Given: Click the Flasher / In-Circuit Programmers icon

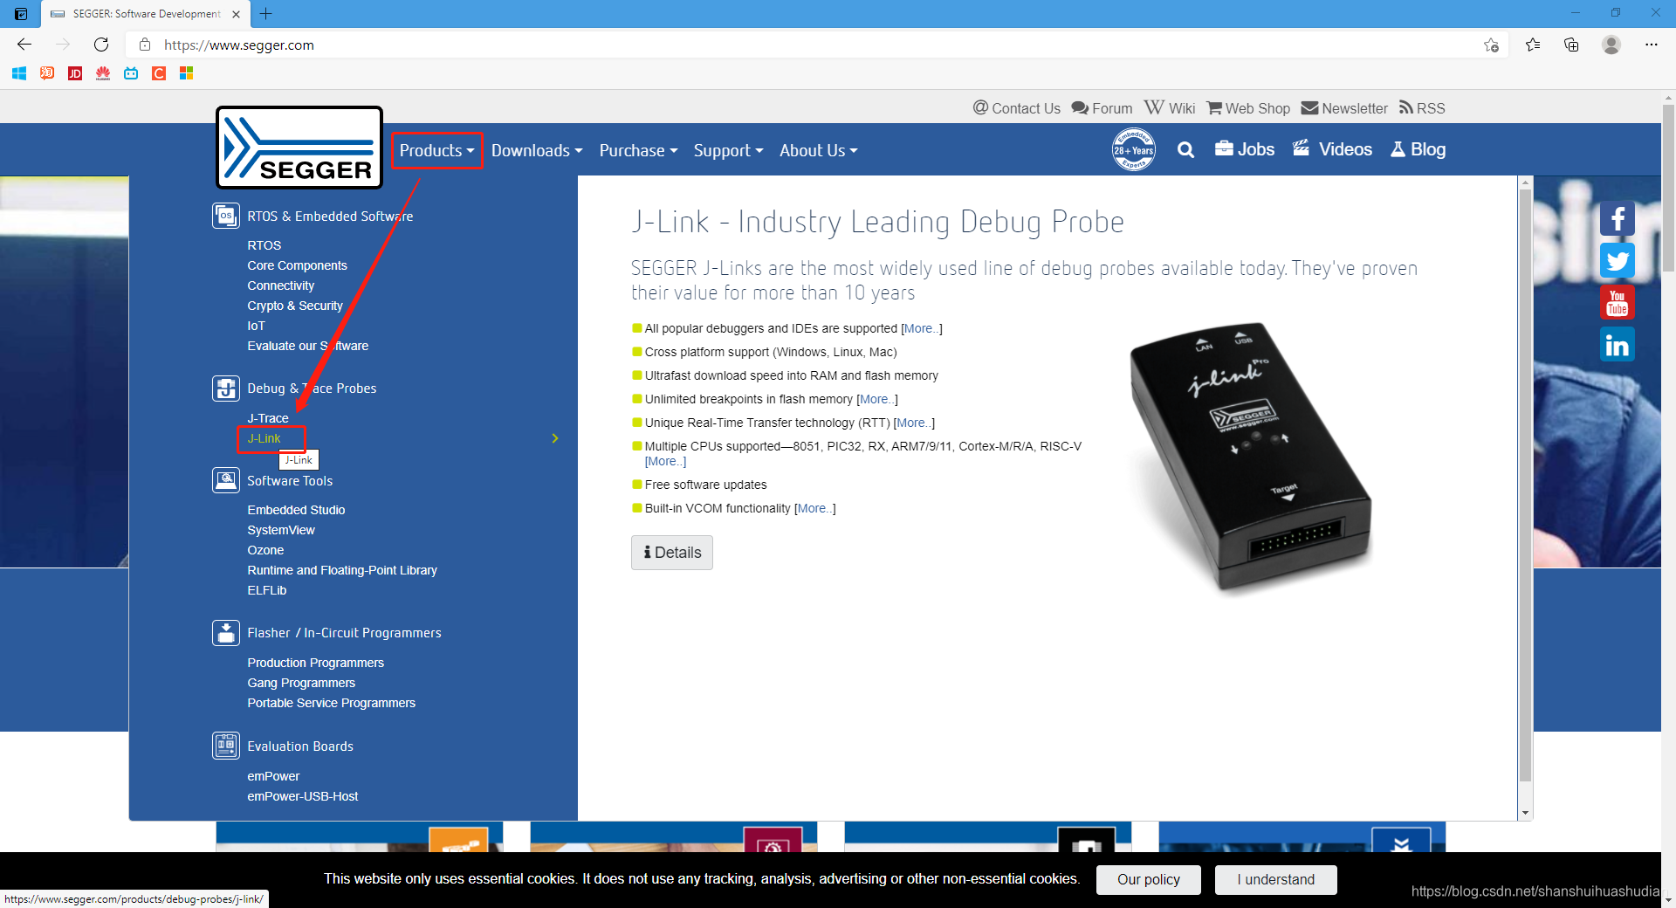Looking at the screenshot, I should pyautogui.click(x=226, y=633).
